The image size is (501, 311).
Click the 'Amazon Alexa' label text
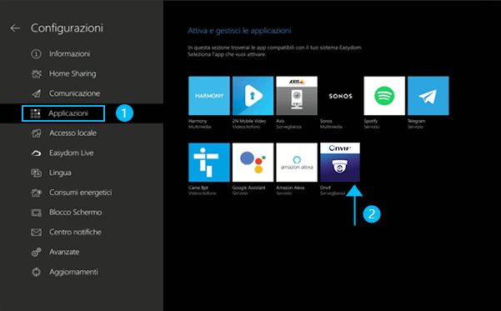(290, 188)
